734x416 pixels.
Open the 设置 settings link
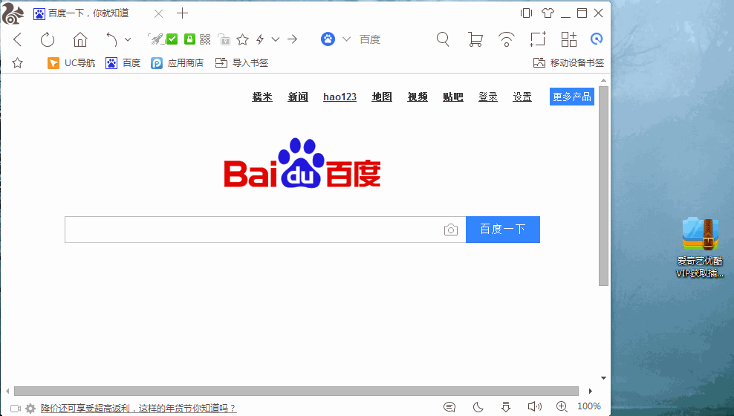tap(522, 97)
